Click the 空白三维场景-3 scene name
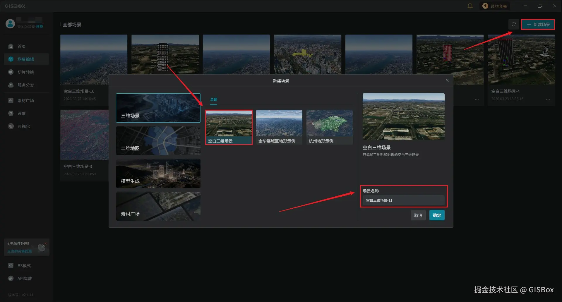This screenshot has width=562, height=302. tap(78, 167)
